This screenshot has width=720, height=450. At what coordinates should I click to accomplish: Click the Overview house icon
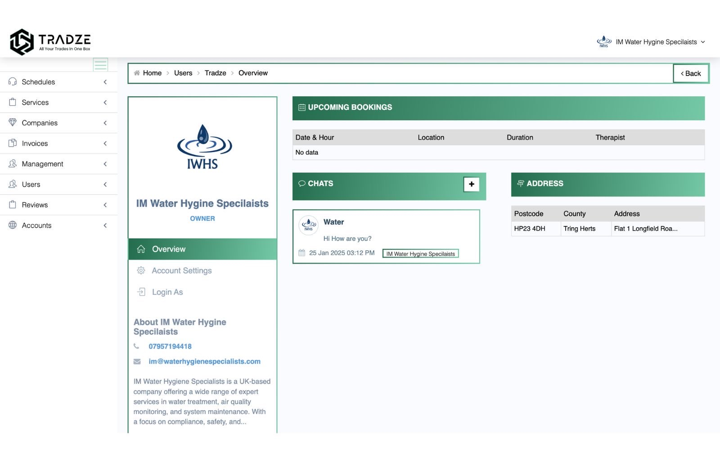141,249
